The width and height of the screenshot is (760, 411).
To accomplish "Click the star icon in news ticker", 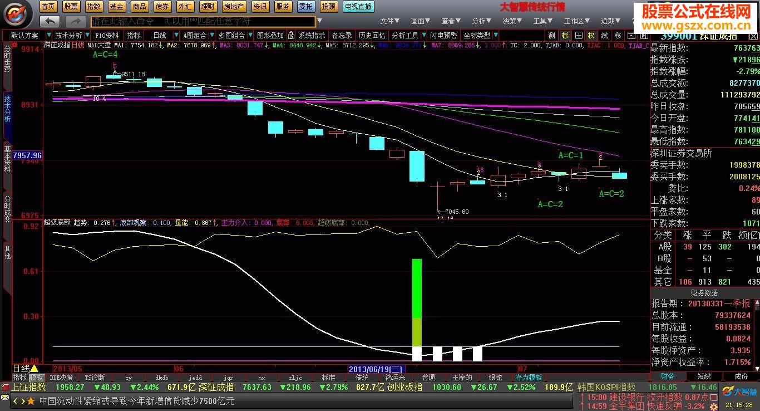I will click(x=31, y=401).
